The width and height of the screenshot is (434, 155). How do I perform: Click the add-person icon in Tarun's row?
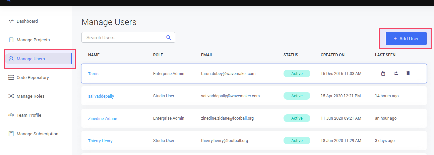(x=395, y=73)
